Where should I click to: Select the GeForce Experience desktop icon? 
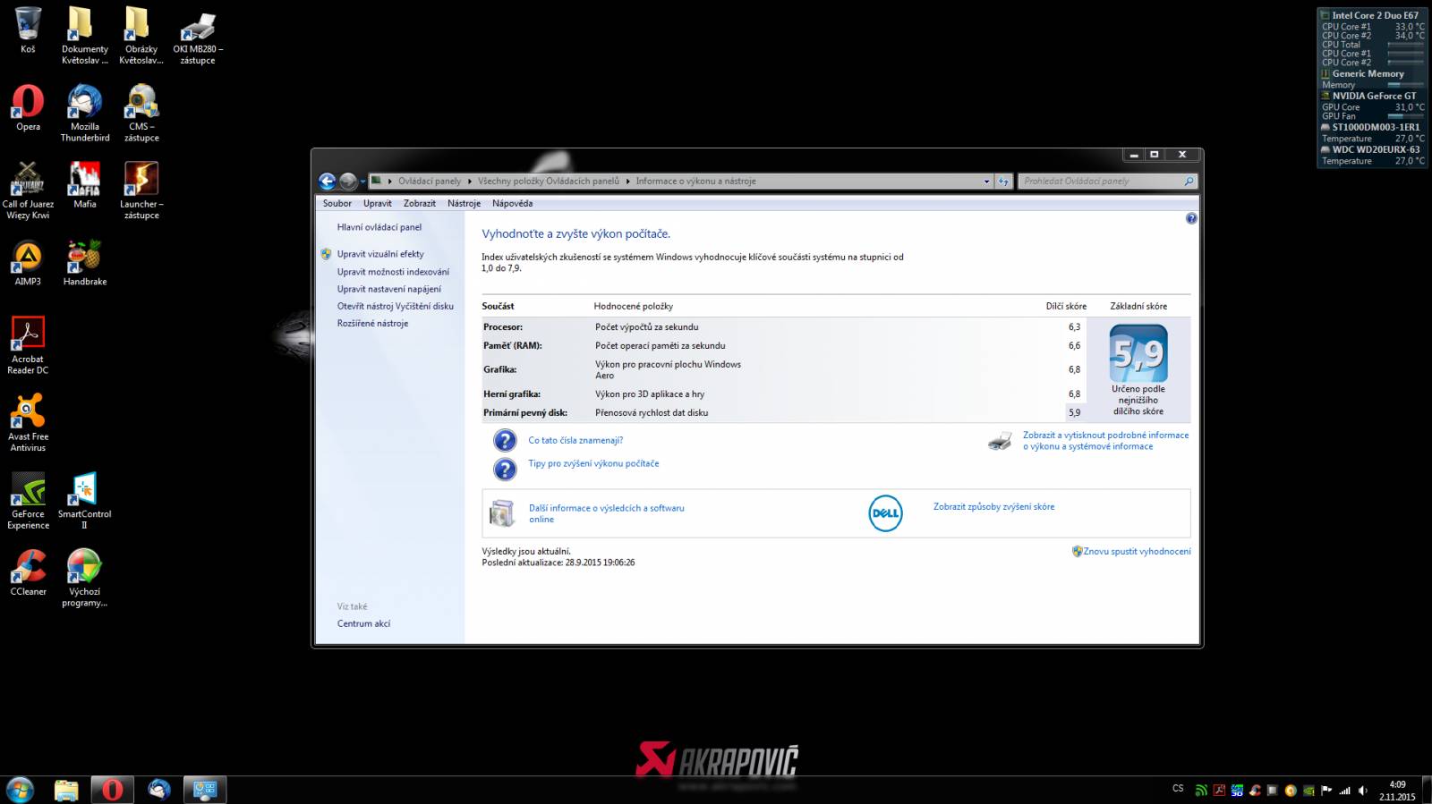click(x=28, y=501)
